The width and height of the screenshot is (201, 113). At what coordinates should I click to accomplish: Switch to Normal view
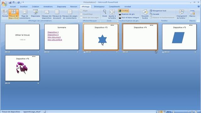click(x=5, y=13)
